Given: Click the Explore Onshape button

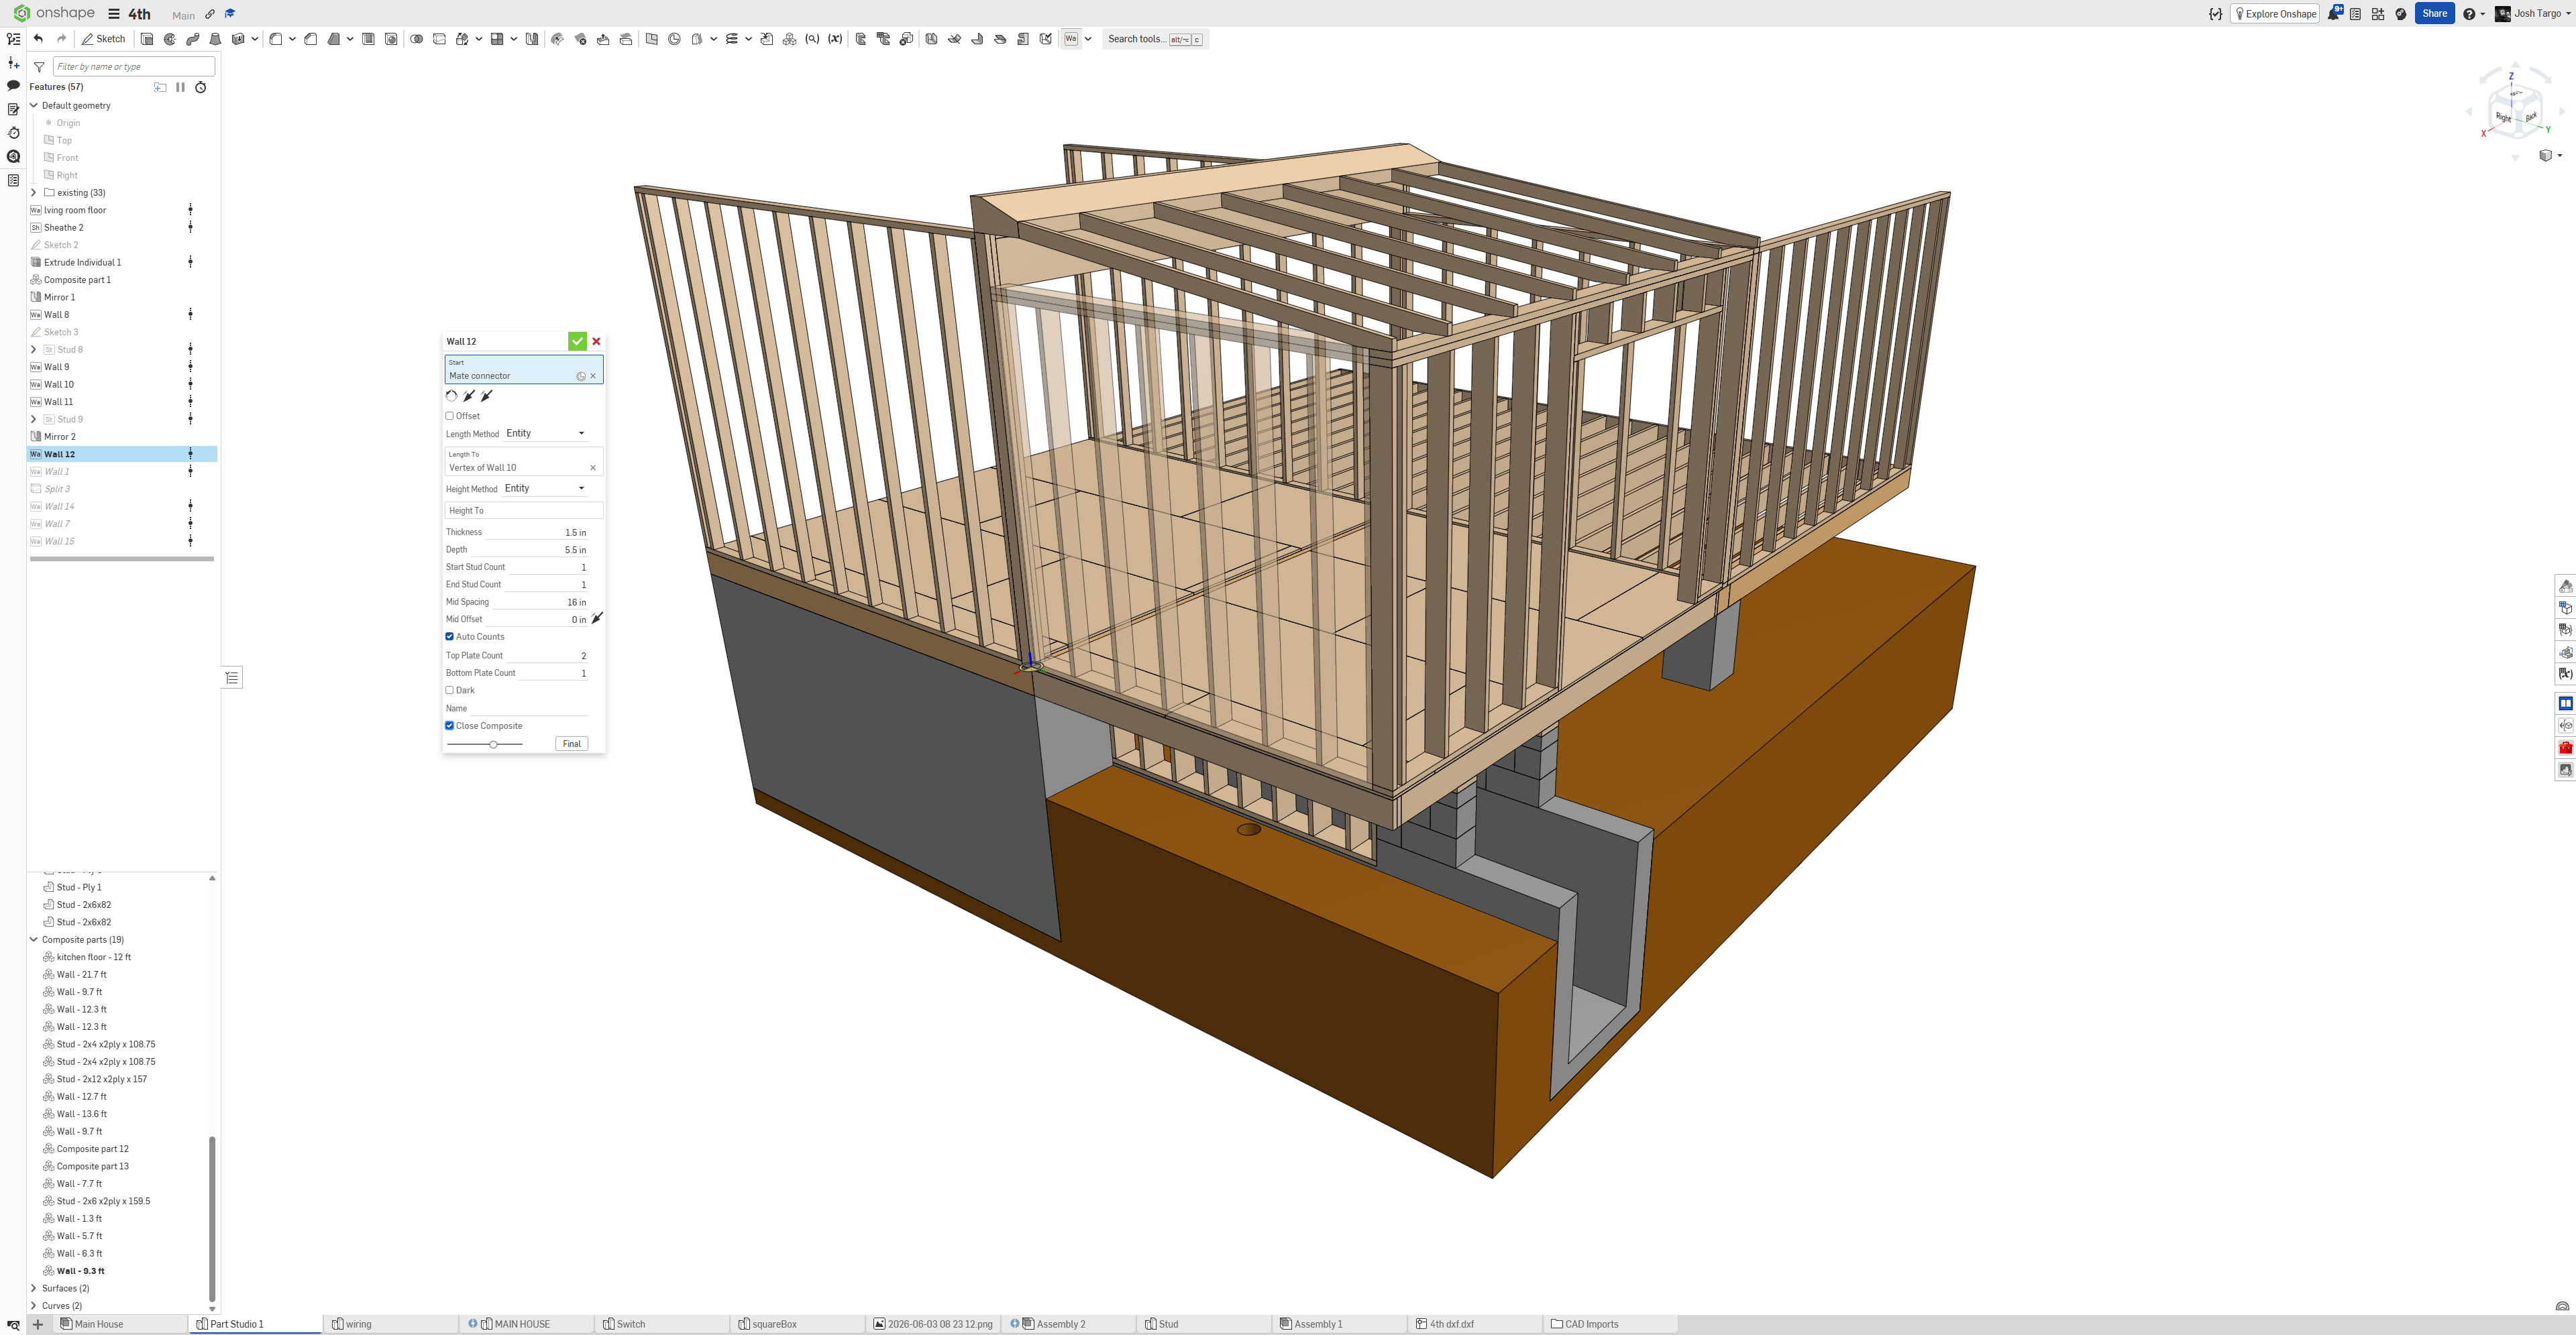Looking at the screenshot, I should pos(2274,14).
